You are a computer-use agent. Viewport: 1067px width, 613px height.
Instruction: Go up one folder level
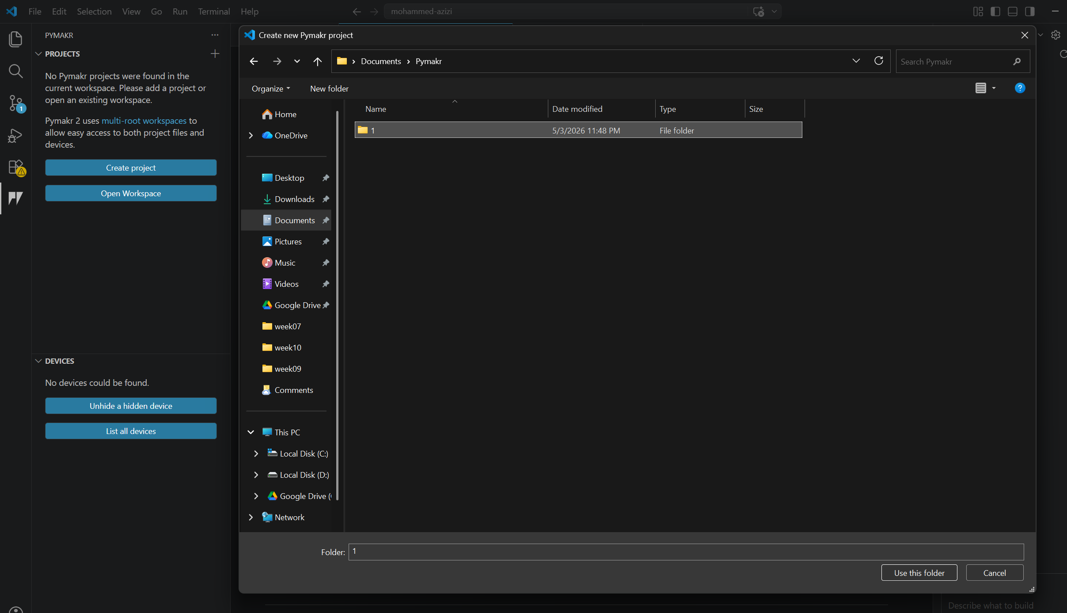coord(317,61)
